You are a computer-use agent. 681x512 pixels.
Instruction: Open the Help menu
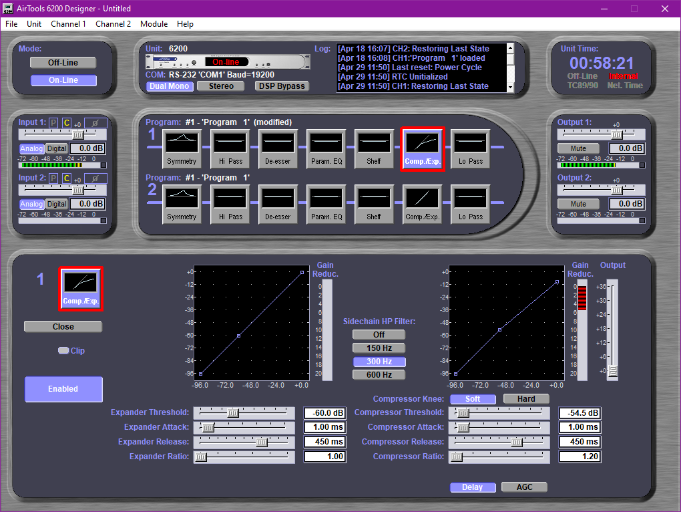tap(185, 24)
